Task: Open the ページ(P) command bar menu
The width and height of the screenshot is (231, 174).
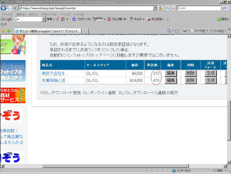Action: click(199, 31)
